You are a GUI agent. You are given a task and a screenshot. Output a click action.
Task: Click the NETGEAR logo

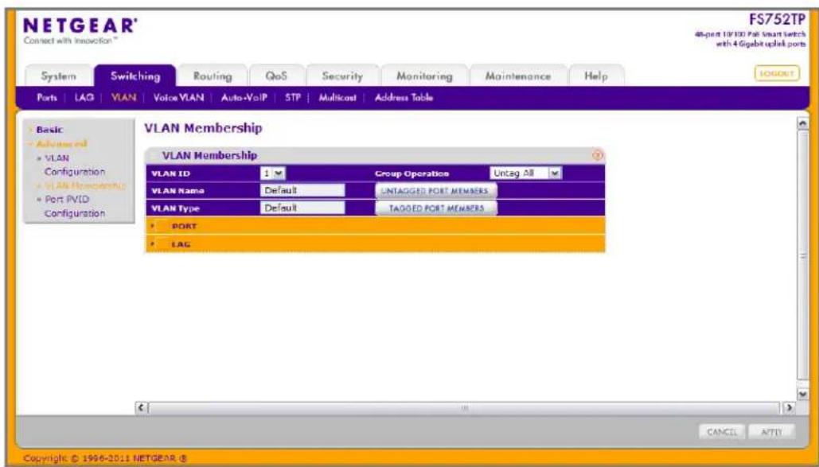(x=80, y=25)
